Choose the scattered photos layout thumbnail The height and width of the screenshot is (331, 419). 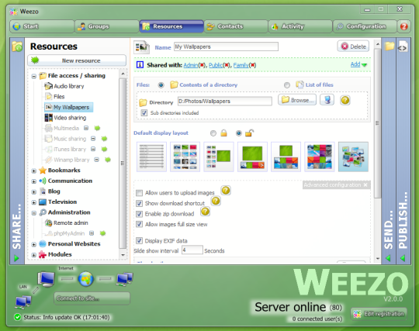coord(353,157)
